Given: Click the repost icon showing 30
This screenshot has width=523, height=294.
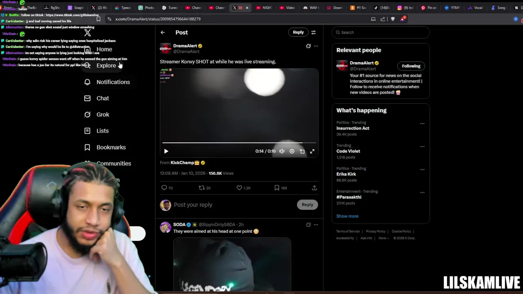Looking at the screenshot, I should pyautogui.click(x=201, y=188).
